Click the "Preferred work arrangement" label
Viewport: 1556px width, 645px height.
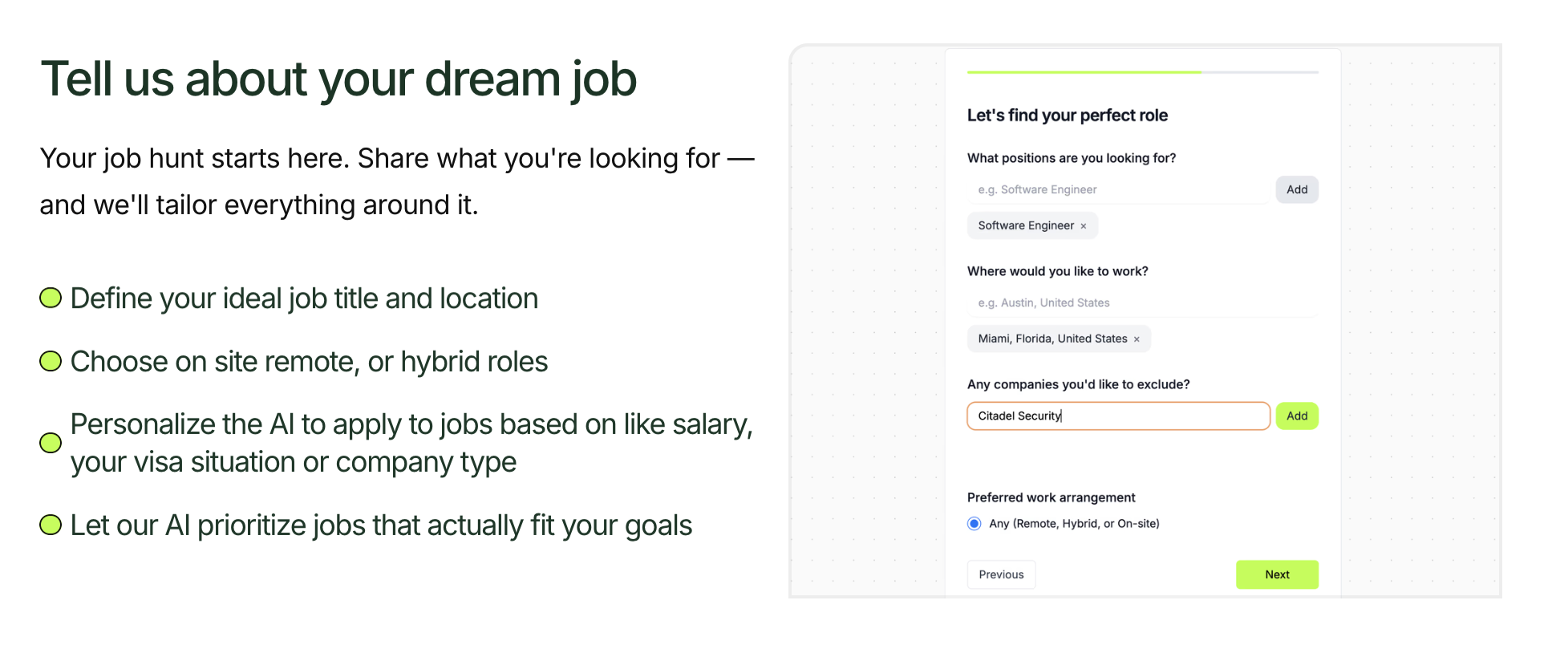[x=1051, y=497]
